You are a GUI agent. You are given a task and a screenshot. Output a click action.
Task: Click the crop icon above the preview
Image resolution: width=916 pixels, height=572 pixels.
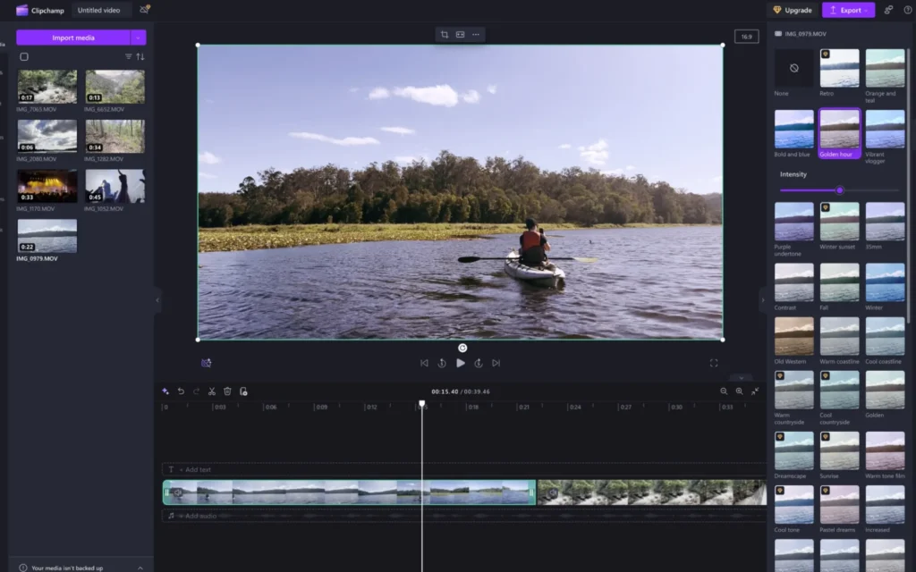tap(445, 35)
